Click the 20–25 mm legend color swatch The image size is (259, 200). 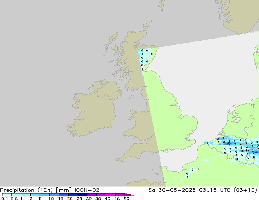(73, 195)
